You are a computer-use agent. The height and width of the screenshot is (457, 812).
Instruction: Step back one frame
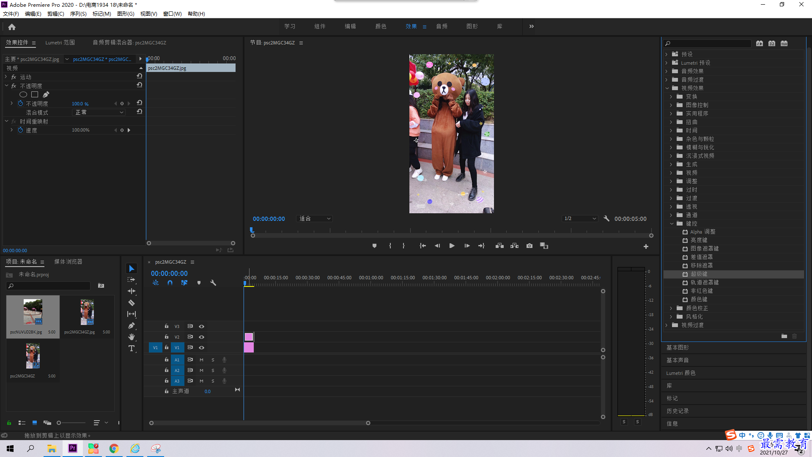tap(437, 246)
